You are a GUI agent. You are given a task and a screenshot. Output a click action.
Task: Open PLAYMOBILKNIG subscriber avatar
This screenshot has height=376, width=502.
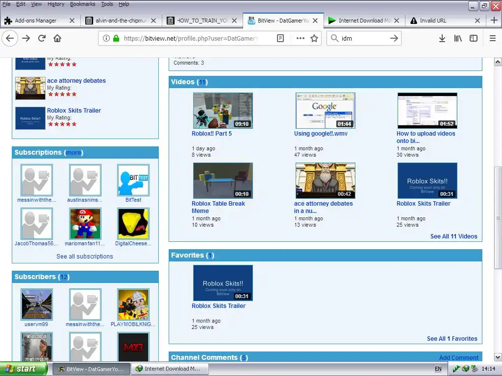coord(133,305)
